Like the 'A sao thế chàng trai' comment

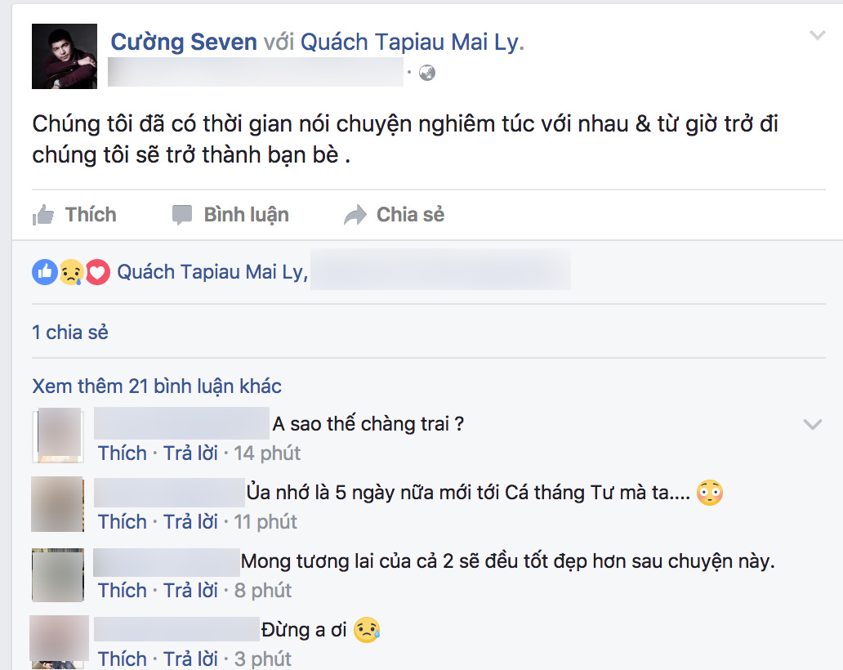pyautogui.click(x=122, y=453)
